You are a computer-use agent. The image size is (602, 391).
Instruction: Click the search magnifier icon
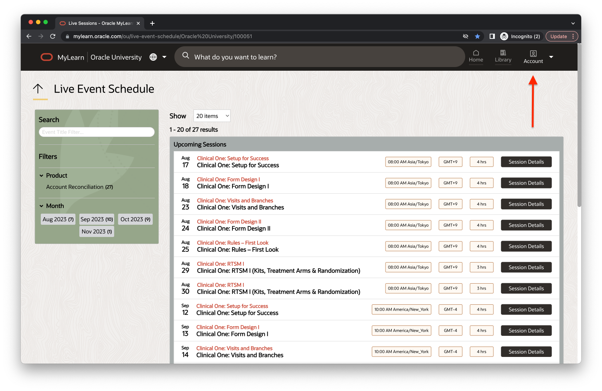[186, 56]
